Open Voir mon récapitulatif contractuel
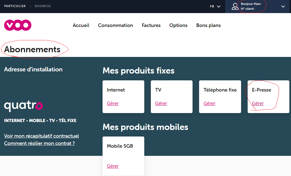This screenshot has width=291, height=176. 41,136
